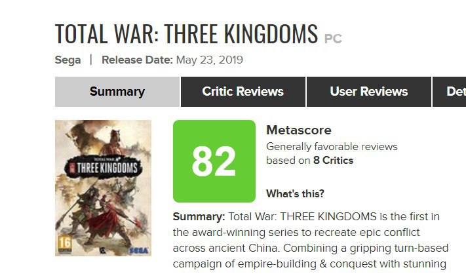Click the bold "Summary:" label
The width and height of the screenshot is (466, 274).
[199, 216]
